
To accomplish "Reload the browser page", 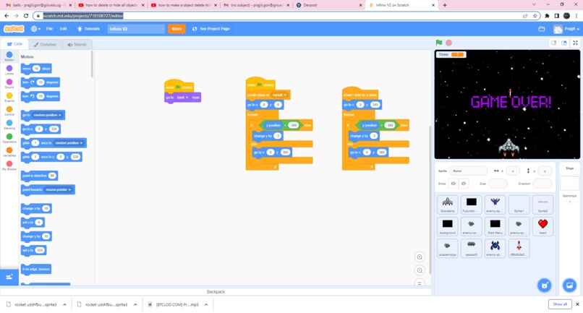I will click(x=25, y=16).
